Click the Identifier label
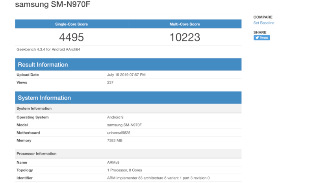Screen dimensions: 315x183 point(24,178)
